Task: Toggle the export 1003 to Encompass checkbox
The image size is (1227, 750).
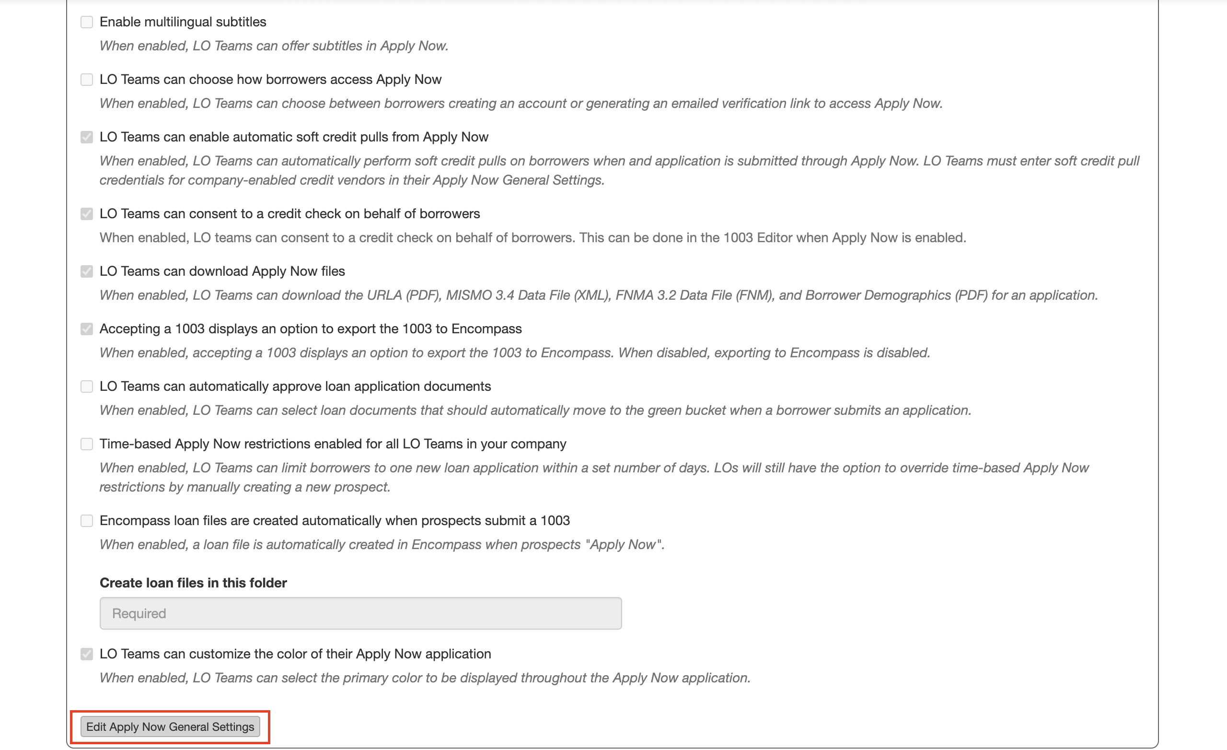Action: pyautogui.click(x=87, y=329)
